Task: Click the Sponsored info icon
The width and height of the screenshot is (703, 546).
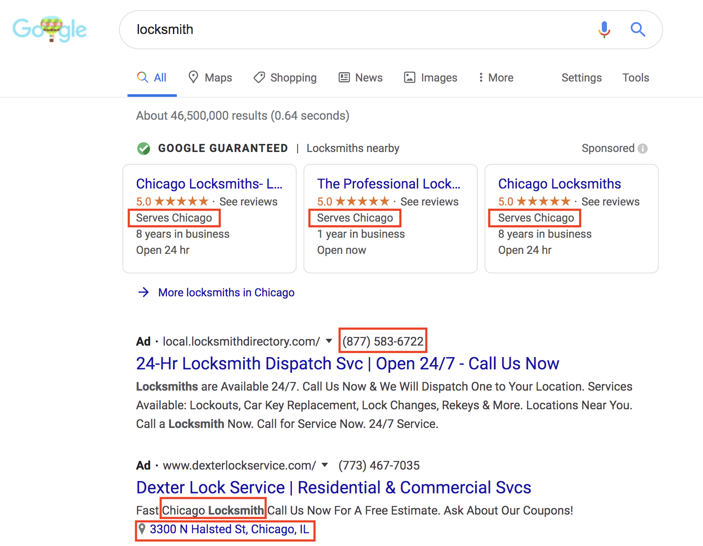Action: click(x=643, y=148)
